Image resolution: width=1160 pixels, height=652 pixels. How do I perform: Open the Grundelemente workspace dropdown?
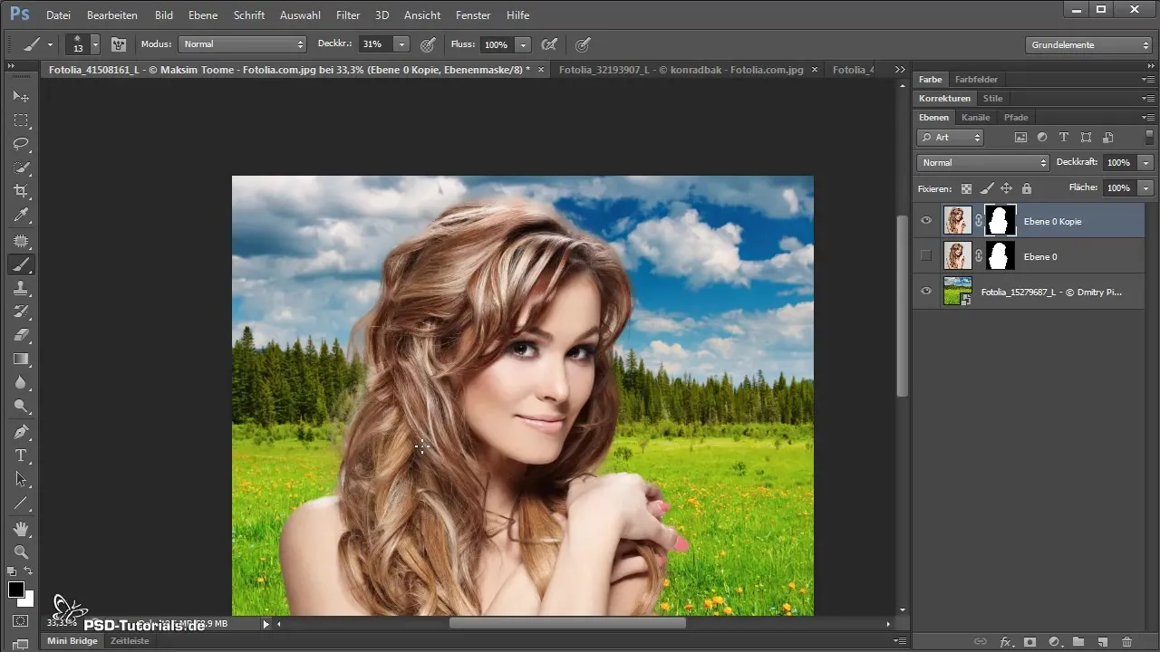1088,44
